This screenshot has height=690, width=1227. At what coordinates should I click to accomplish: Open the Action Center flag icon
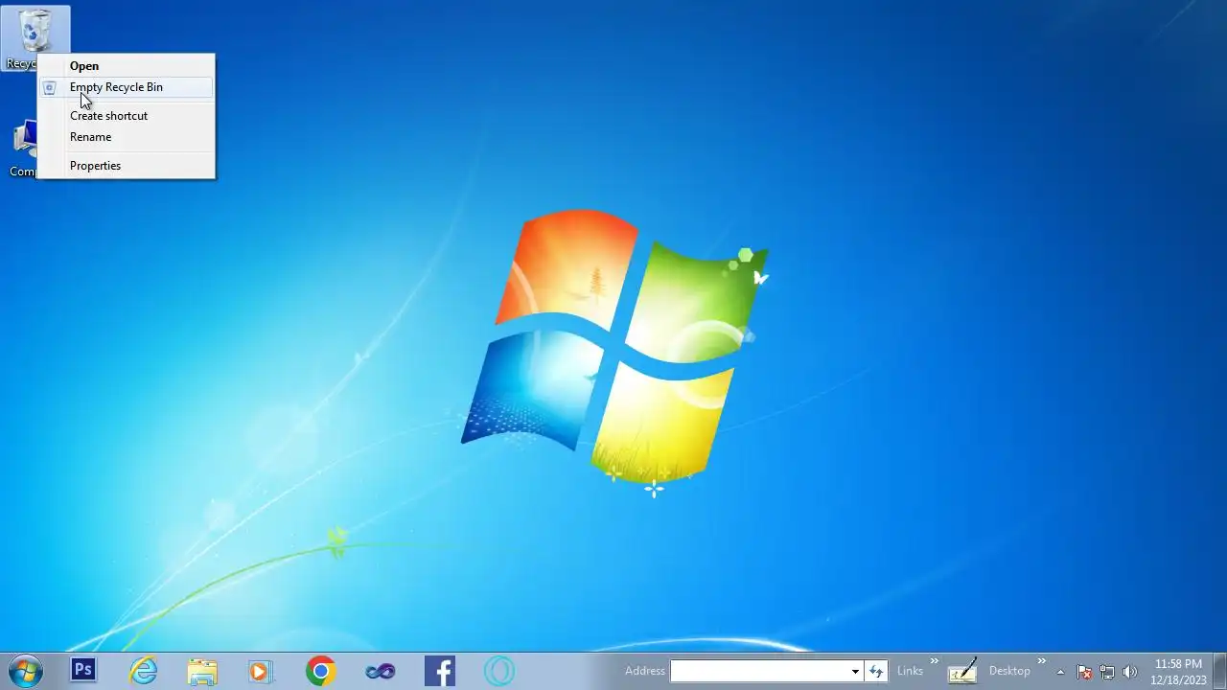[1084, 672]
